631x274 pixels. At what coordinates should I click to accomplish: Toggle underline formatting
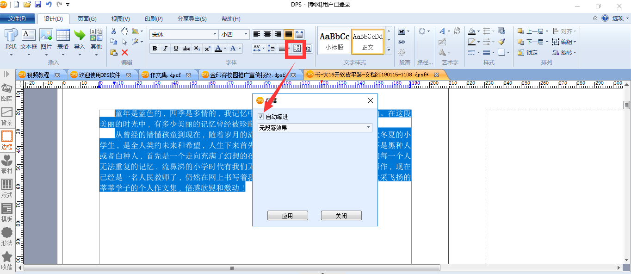pos(176,48)
